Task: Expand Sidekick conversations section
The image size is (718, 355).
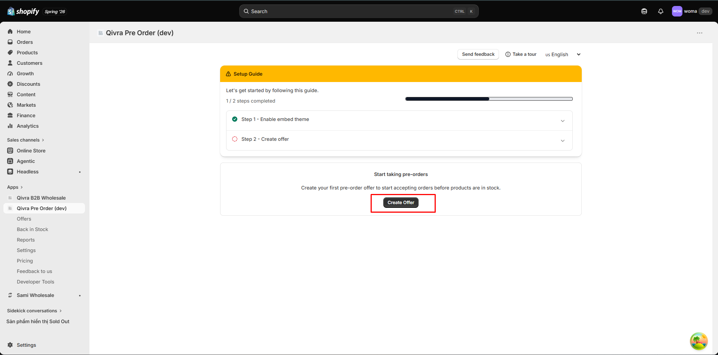Action: 34,310
